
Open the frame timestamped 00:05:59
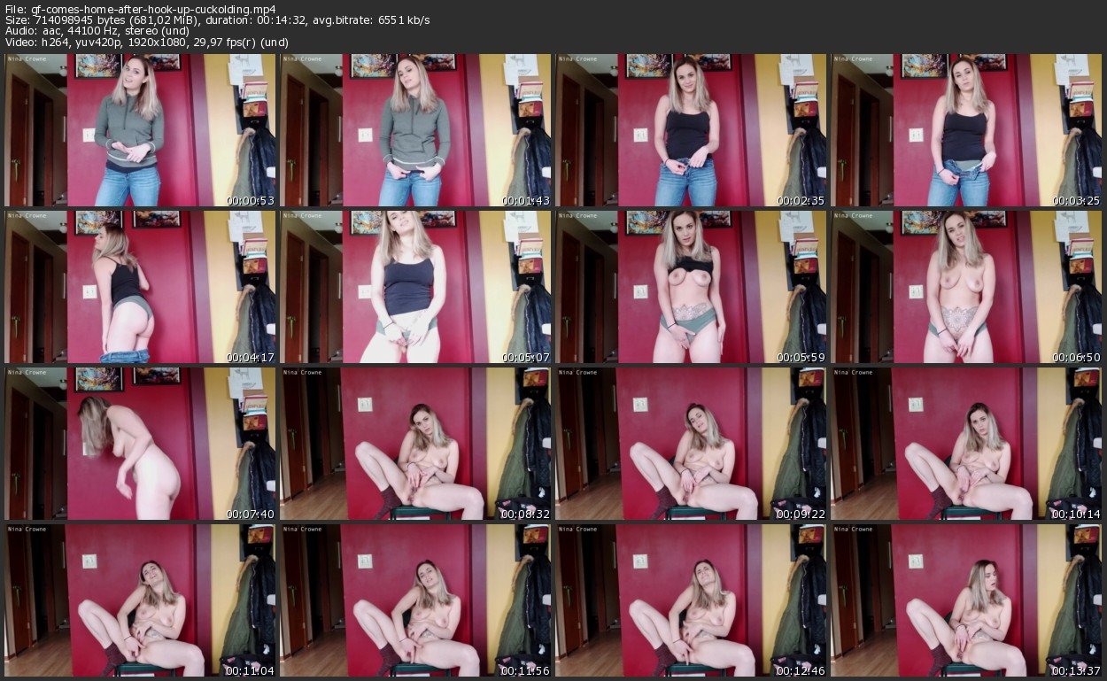click(x=691, y=287)
